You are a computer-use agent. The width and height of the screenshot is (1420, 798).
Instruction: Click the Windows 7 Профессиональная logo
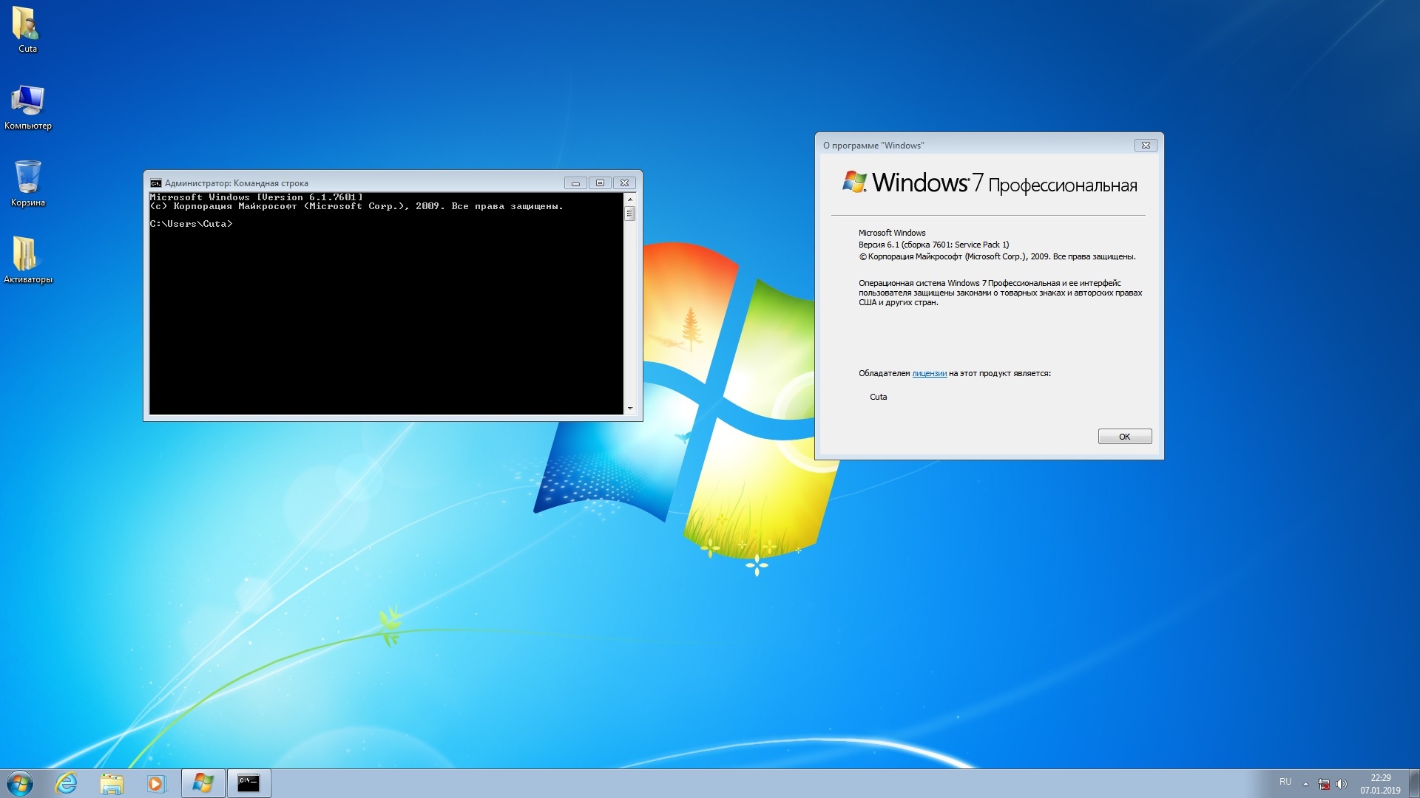pos(990,183)
